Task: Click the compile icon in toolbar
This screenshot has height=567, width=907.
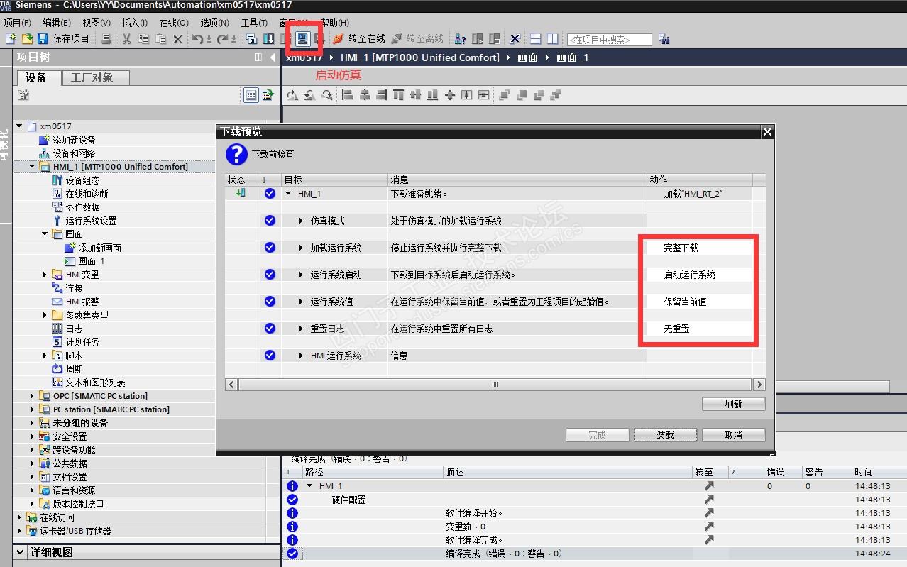Action: [251, 39]
